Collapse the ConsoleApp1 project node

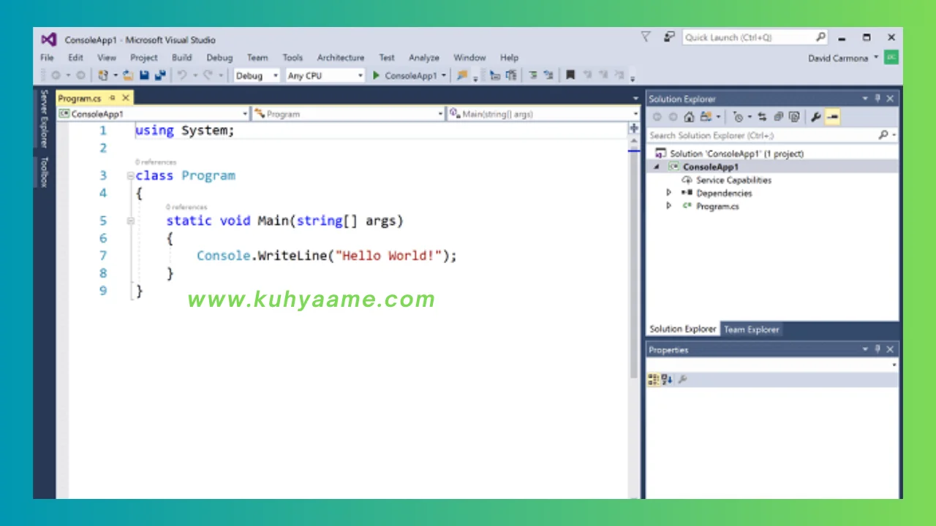tap(656, 167)
